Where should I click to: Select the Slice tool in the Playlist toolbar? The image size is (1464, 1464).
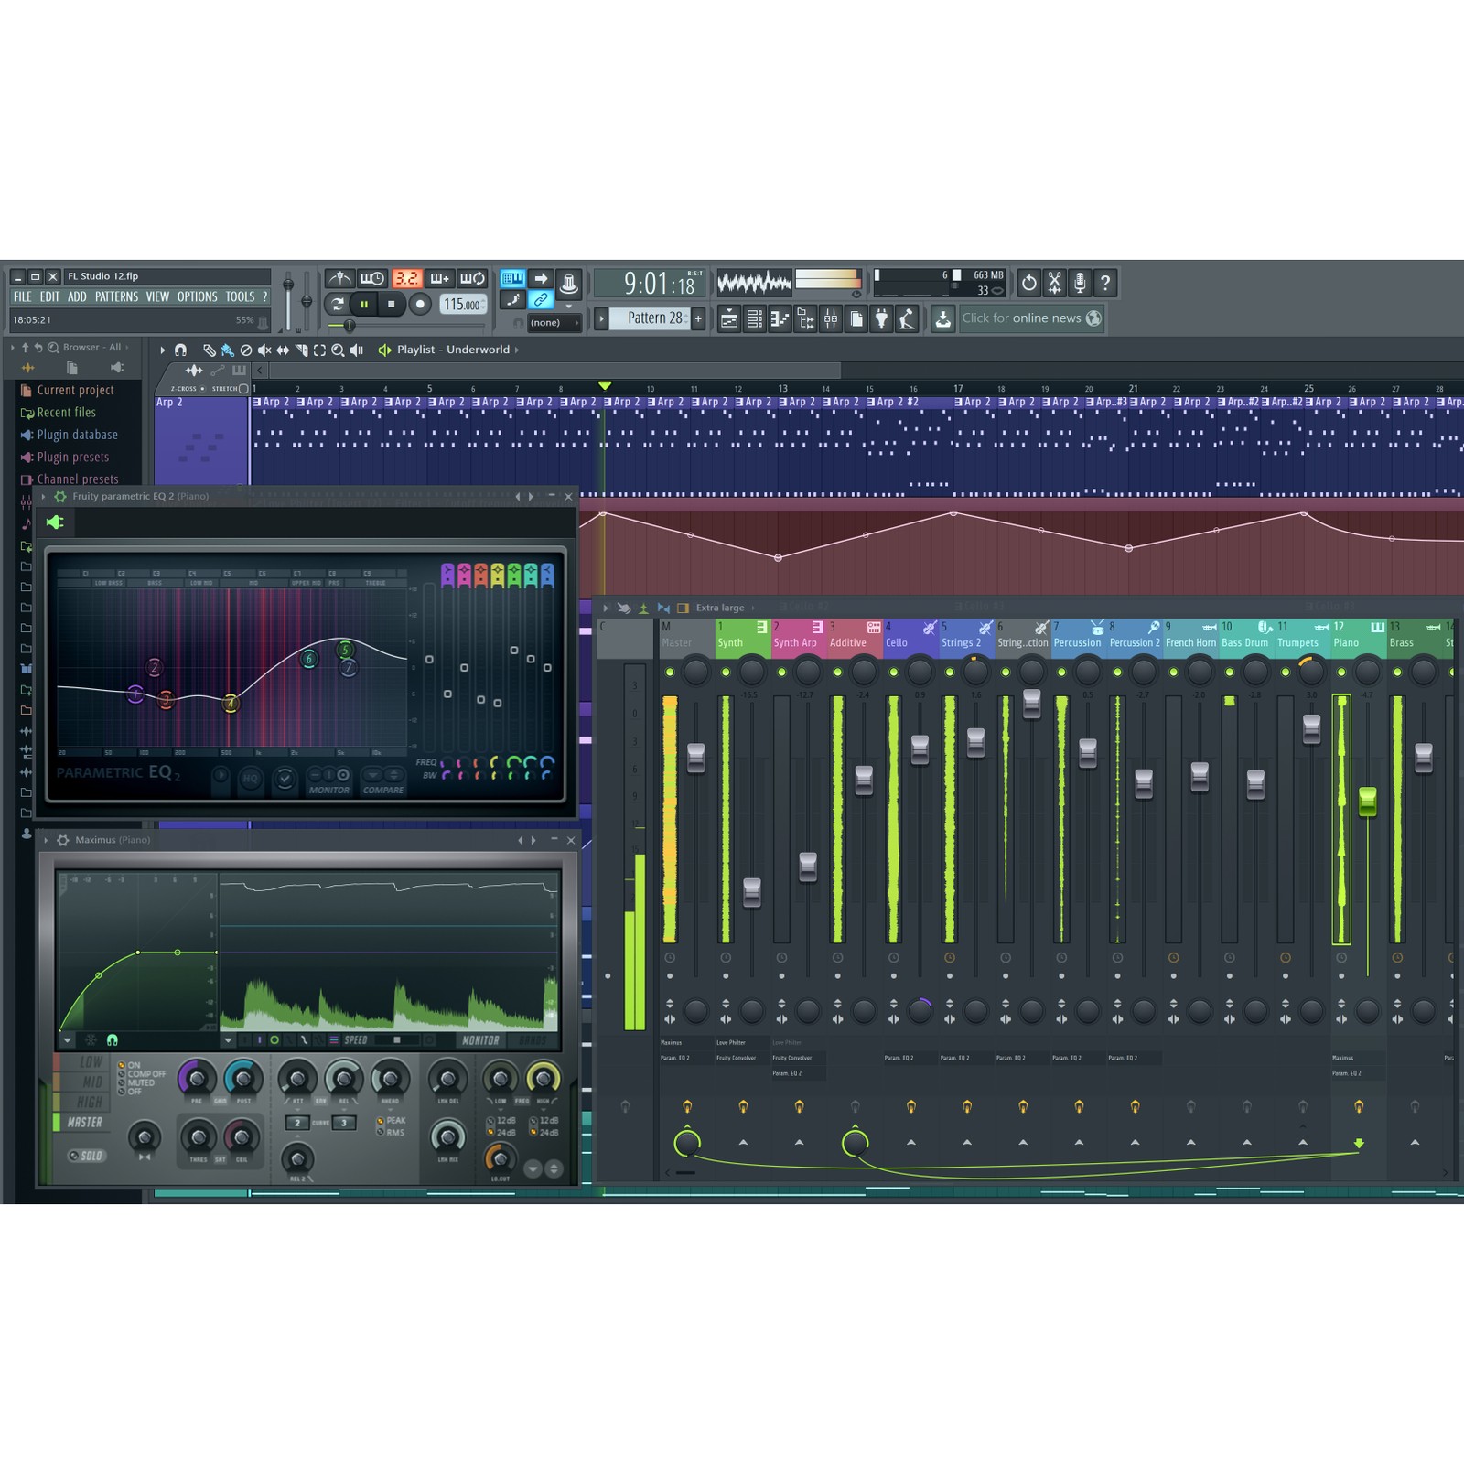point(301,350)
